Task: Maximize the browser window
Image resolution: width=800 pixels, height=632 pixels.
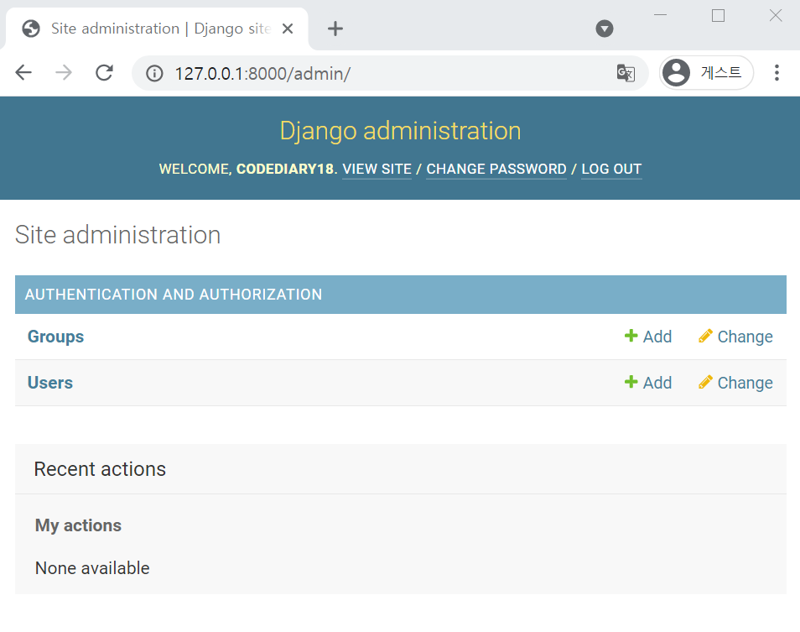Action: tap(718, 15)
